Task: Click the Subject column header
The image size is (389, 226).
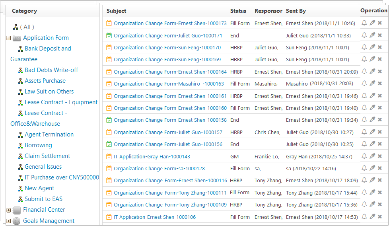Action: 117,11
